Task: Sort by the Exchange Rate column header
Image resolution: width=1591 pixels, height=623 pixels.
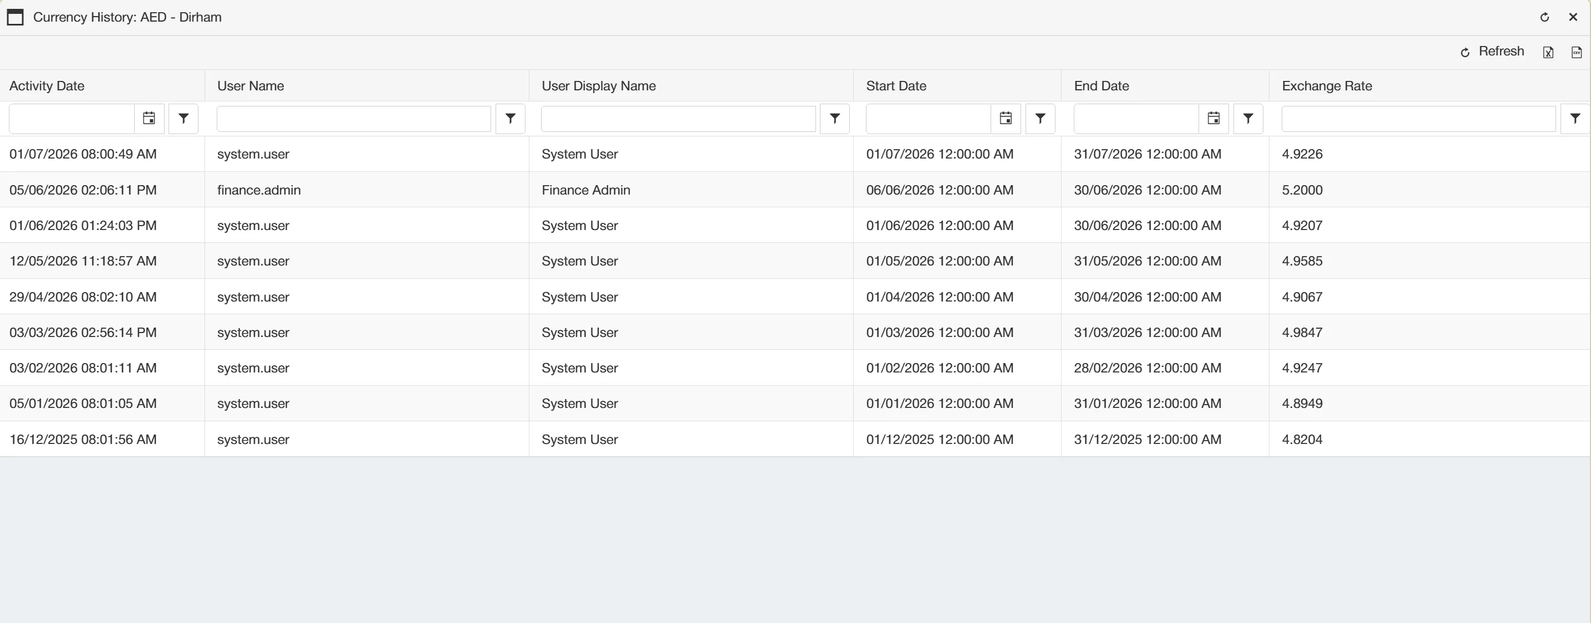Action: pyautogui.click(x=1327, y=86)
